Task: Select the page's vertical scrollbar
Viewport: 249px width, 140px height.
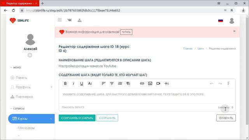Action: tap(247, 71)
